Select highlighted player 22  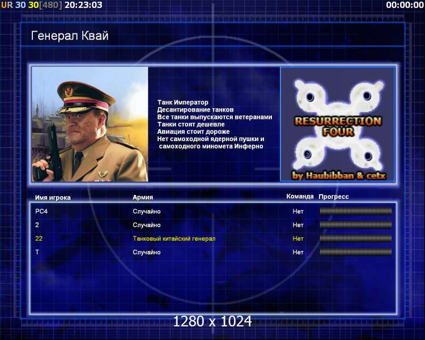[x=213, y=239]
